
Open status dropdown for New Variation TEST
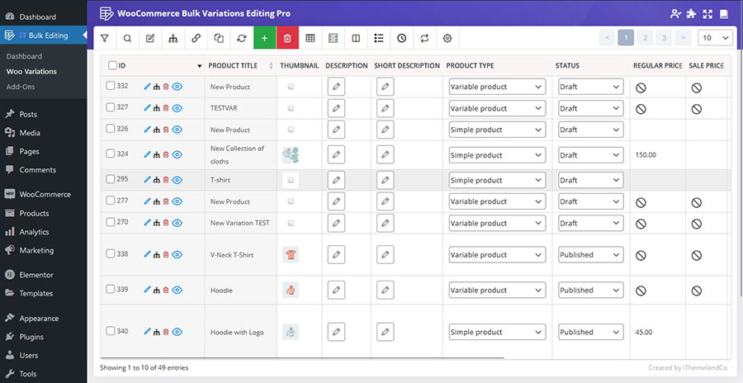pyautogui.click(x=590, y=223)
